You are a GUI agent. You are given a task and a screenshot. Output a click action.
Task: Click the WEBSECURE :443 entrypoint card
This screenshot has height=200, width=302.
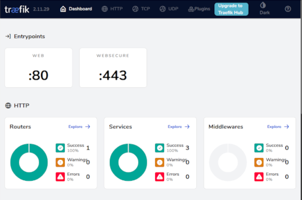pos(113,67)
